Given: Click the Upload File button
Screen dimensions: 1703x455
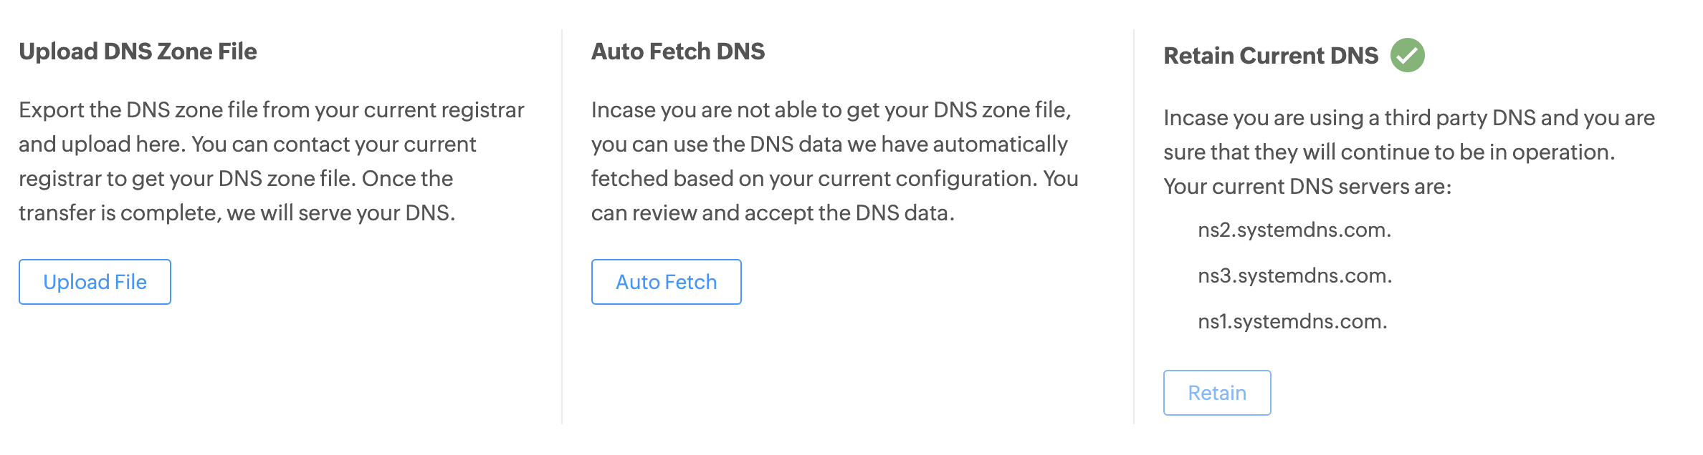Looking at the screenshot, I should pos(95,282).
